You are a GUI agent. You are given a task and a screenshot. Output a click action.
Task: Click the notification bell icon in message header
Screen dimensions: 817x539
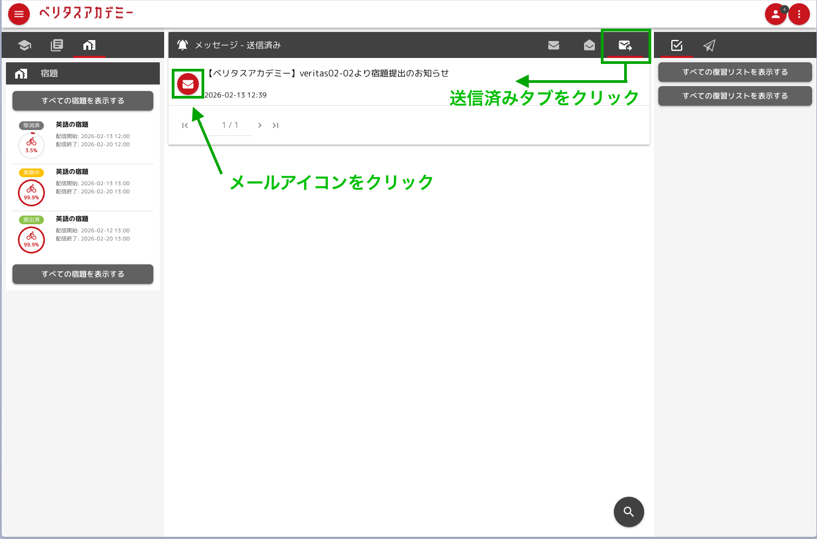tap(183, 45)
